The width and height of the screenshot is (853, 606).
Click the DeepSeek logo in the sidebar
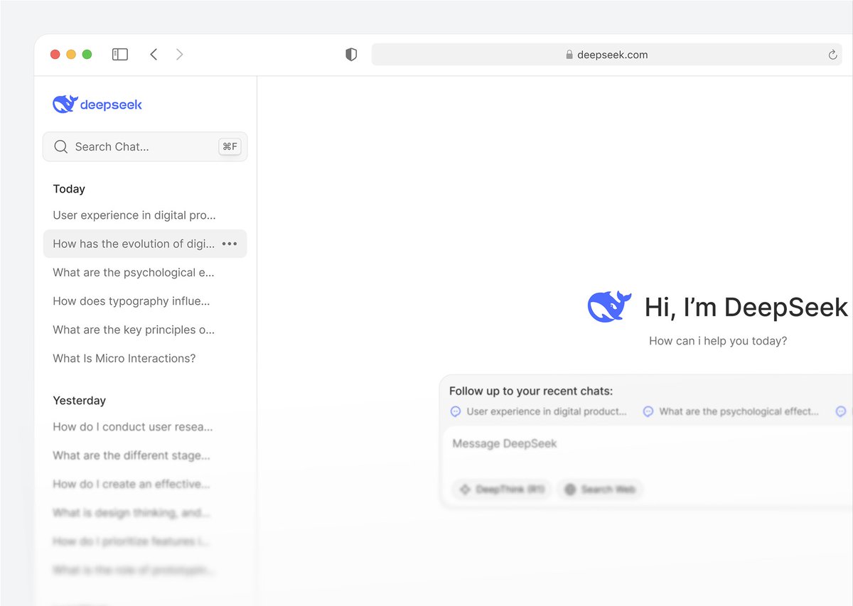coord(97,104)
